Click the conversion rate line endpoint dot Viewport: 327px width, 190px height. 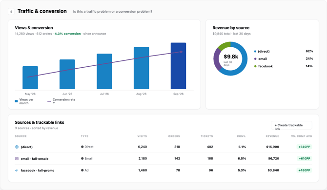(x=181, y=52)
